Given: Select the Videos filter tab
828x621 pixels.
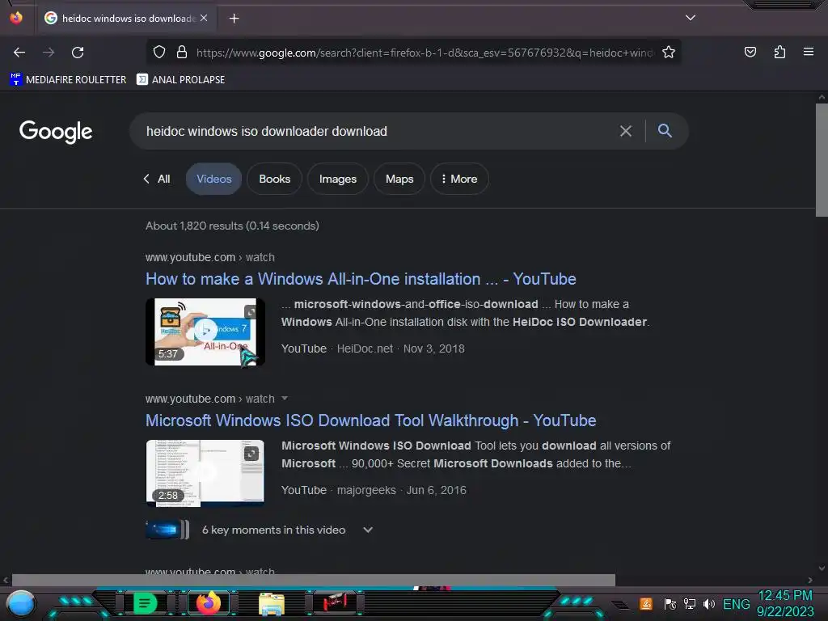Looking at the screenshot, I should pyautogui.click(x=213, y=179).
